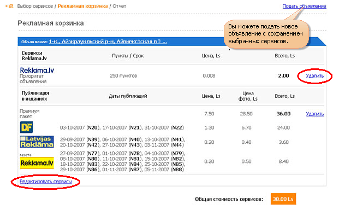Click Редактировать сервисы link
339x210 pixels.
[x=46, y=182]
